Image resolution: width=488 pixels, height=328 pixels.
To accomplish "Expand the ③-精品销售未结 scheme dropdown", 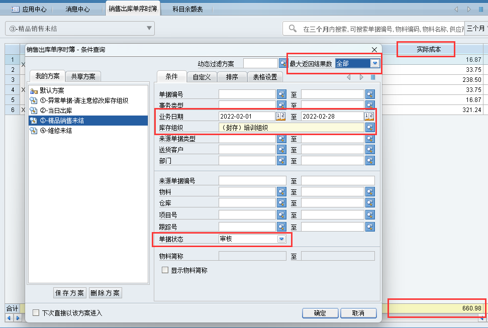I will click(149, 29).
